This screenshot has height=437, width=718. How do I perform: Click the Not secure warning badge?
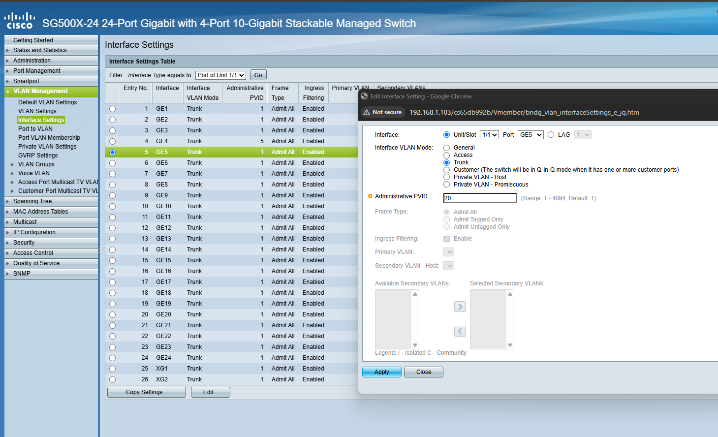[x=383, y=112]
